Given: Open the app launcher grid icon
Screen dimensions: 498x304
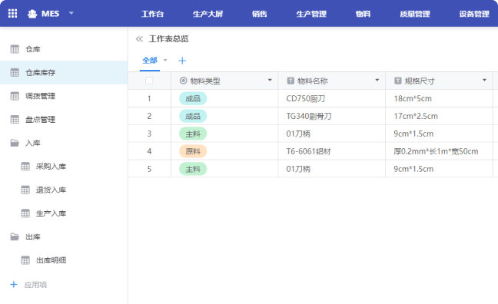Looking at the screenshot, I should click(x=13, y=13).
